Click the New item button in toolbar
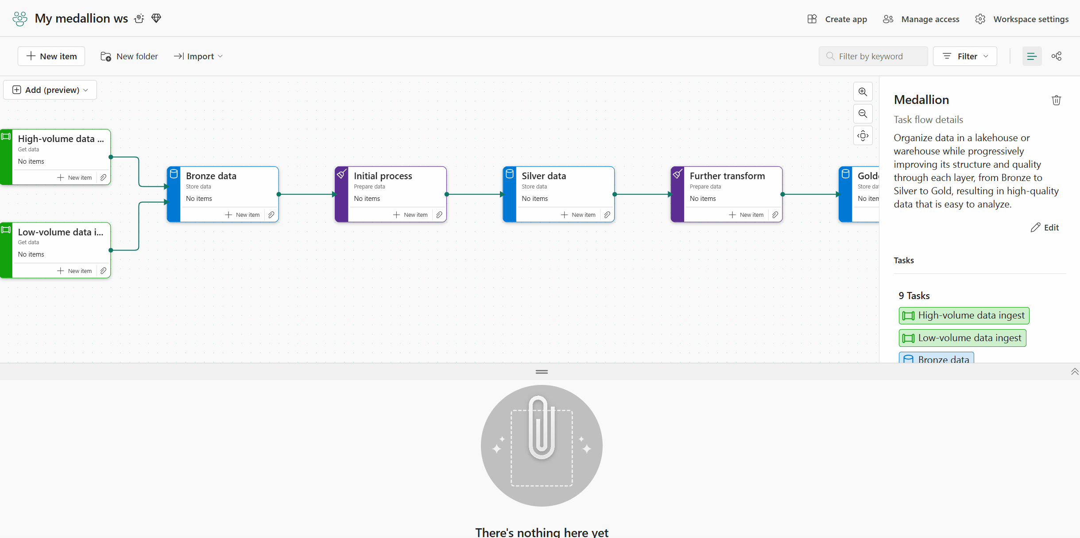This screenshot has width=1080, height=538. 51,56
